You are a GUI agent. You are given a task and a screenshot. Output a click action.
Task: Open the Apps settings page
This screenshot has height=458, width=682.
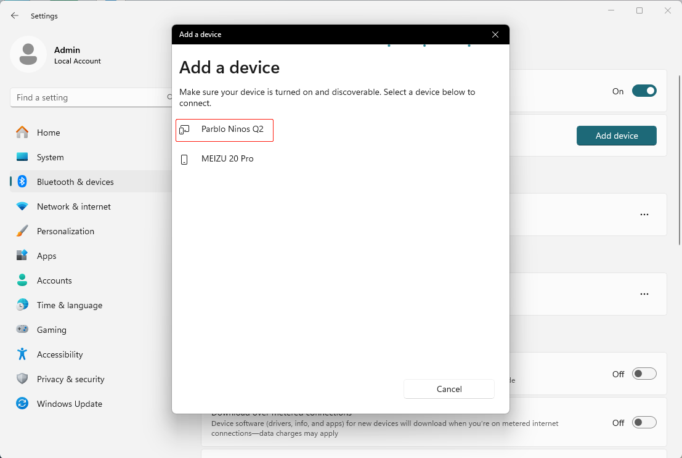pos(91,256)
